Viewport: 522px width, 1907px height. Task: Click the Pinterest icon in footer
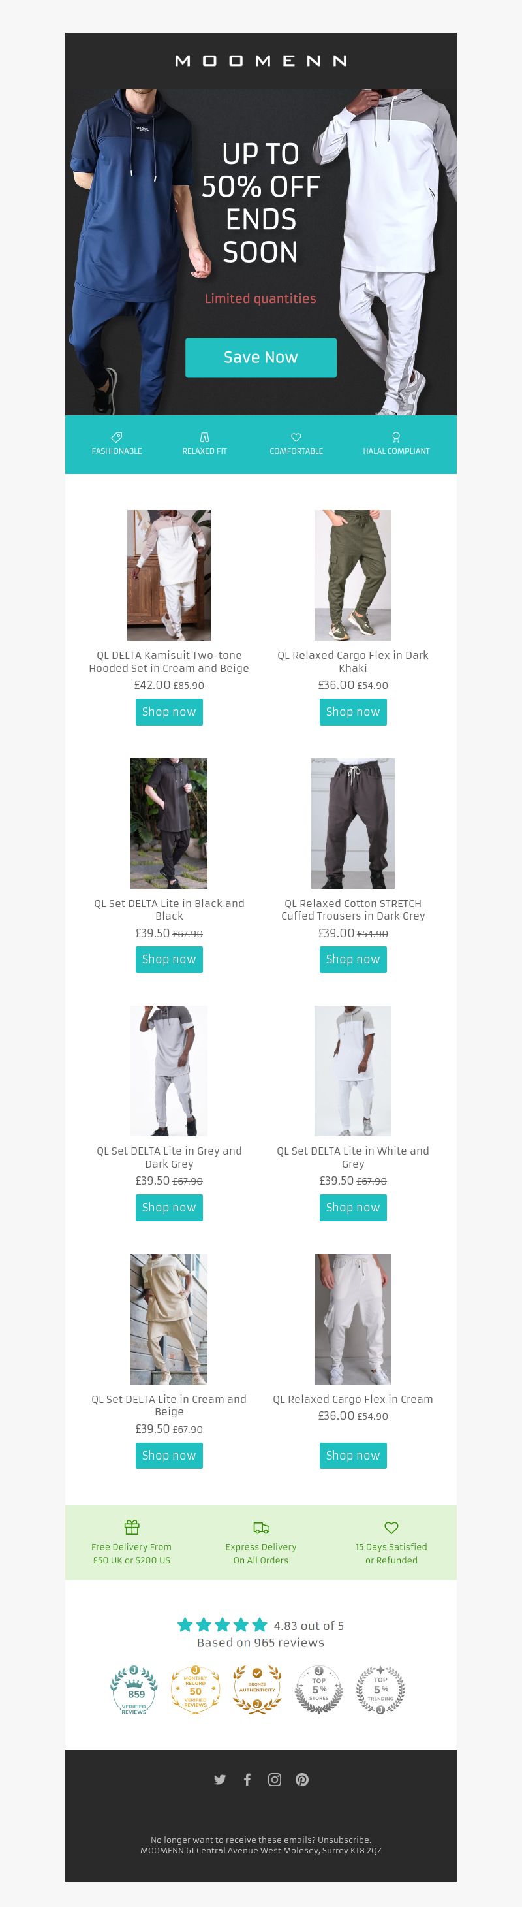pyautogui.click(x=301, y=1780)
